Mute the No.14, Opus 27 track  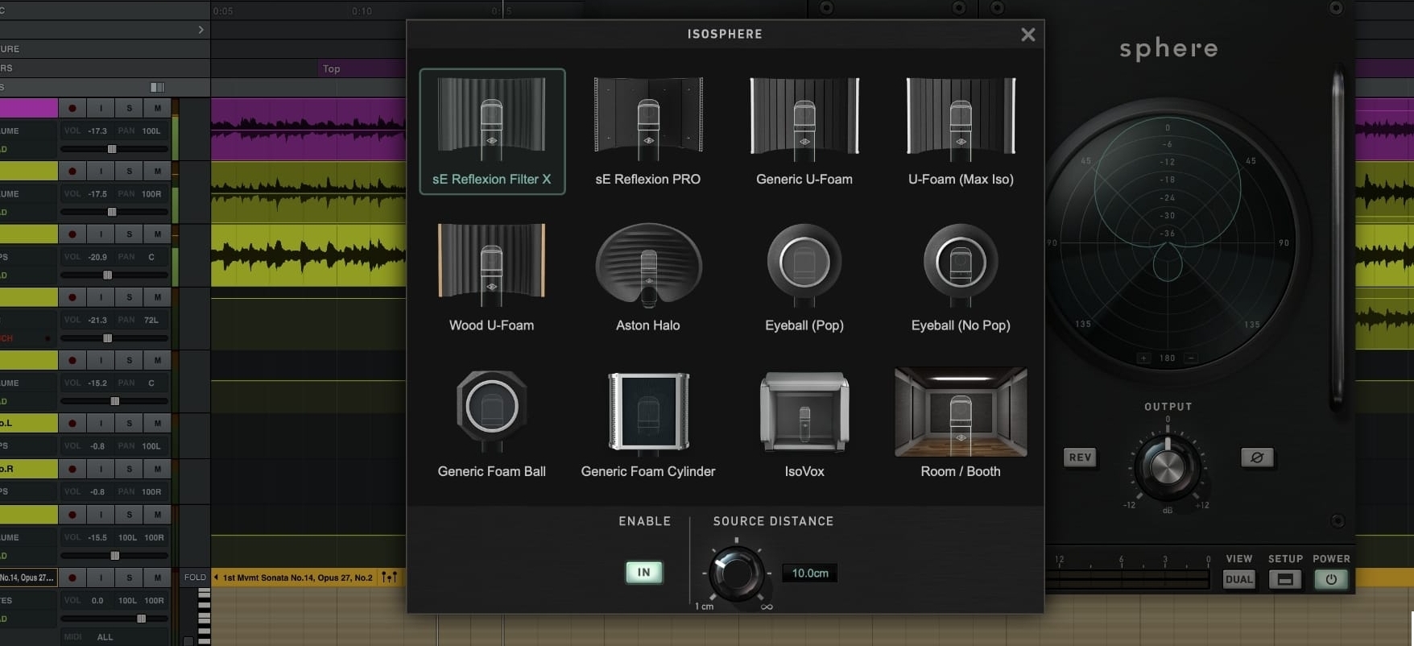(157, 578)
